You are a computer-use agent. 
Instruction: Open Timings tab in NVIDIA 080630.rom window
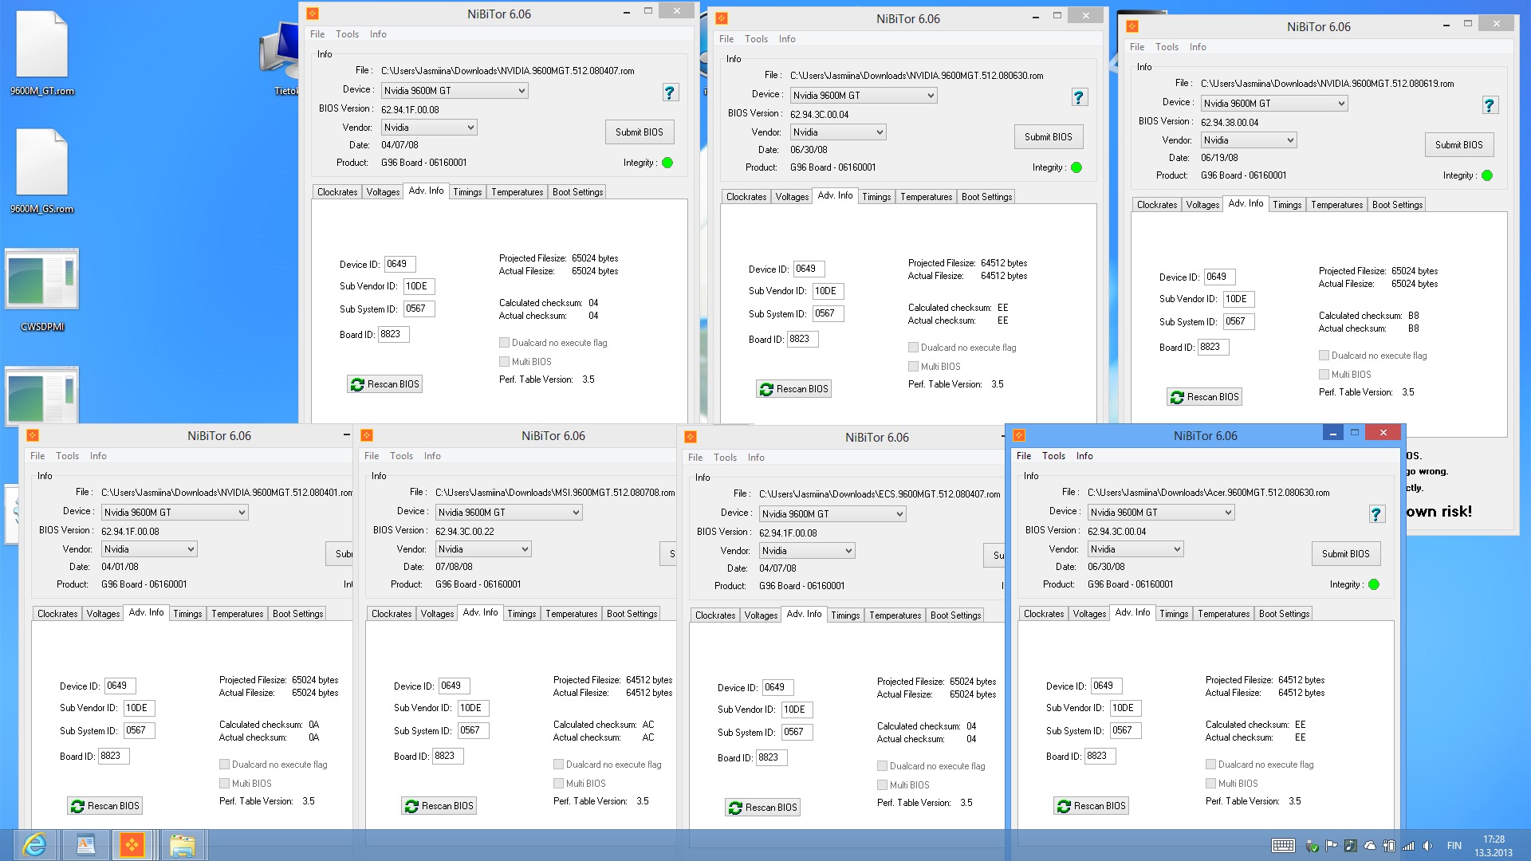click(876, 197)
